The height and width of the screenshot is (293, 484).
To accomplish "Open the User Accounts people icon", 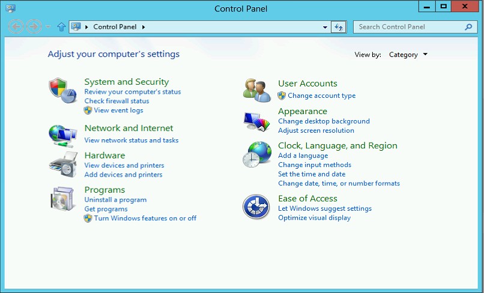I will coord(257,90).
